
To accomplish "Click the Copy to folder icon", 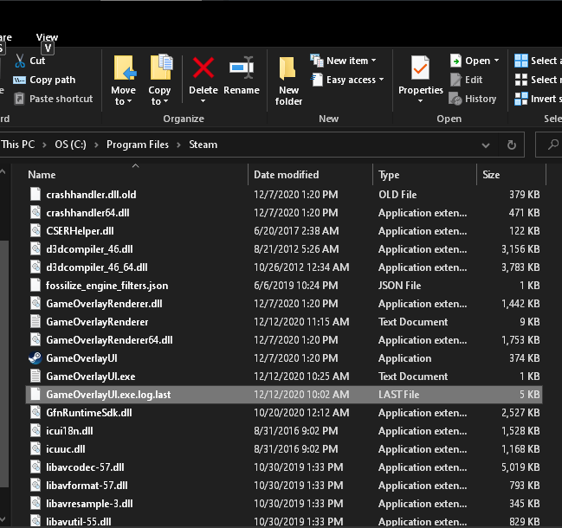I will point(161,67).
